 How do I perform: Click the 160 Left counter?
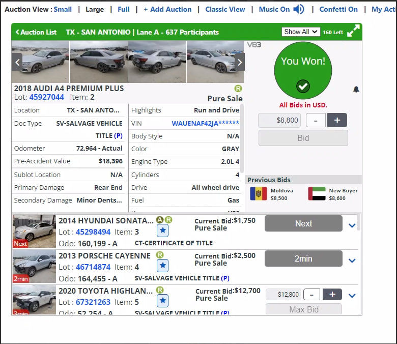click(333, 33)
